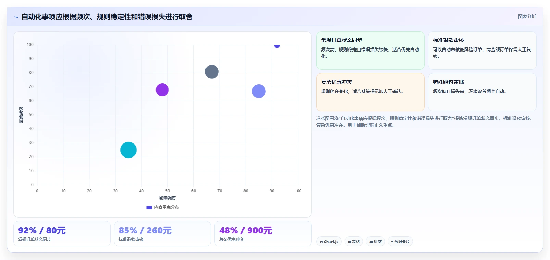The width and height of the screenshot is (550, 260).
Task: Click the main heading 自动化事项应根据频次
Action: coord(107,17)
